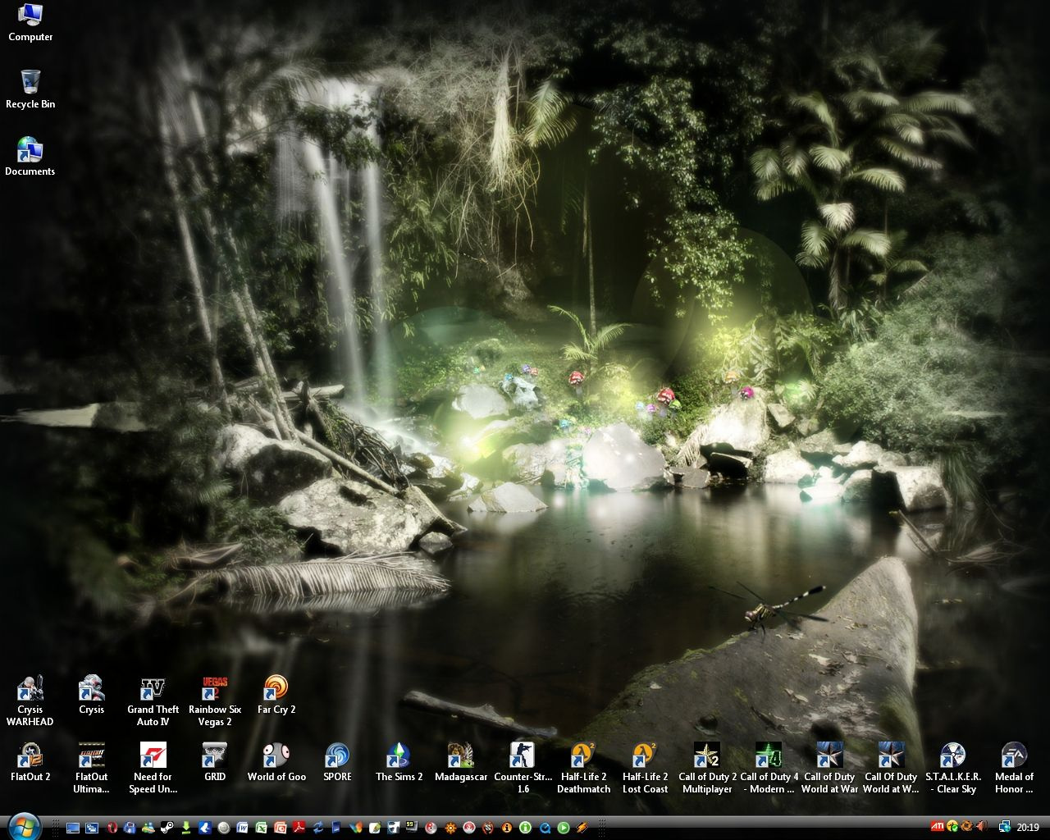Open the ATI tray icon
Image resolution: width=1050 pixels, height=840 pixels.
click(x=938, y=827)
